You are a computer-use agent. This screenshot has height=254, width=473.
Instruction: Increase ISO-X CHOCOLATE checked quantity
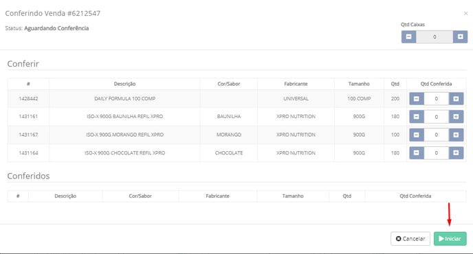click(456, 153)
